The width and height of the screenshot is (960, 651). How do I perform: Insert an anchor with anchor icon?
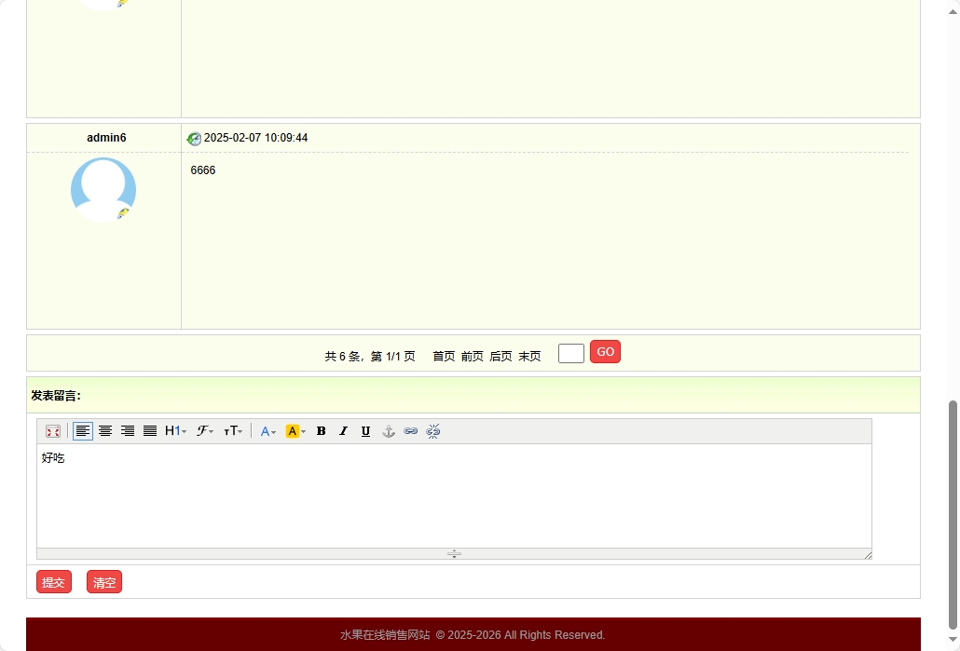389,431
